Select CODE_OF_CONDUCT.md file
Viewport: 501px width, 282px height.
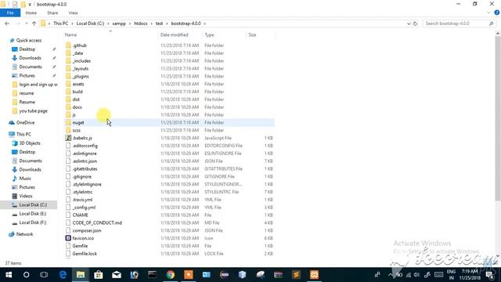tap(97, 222)
